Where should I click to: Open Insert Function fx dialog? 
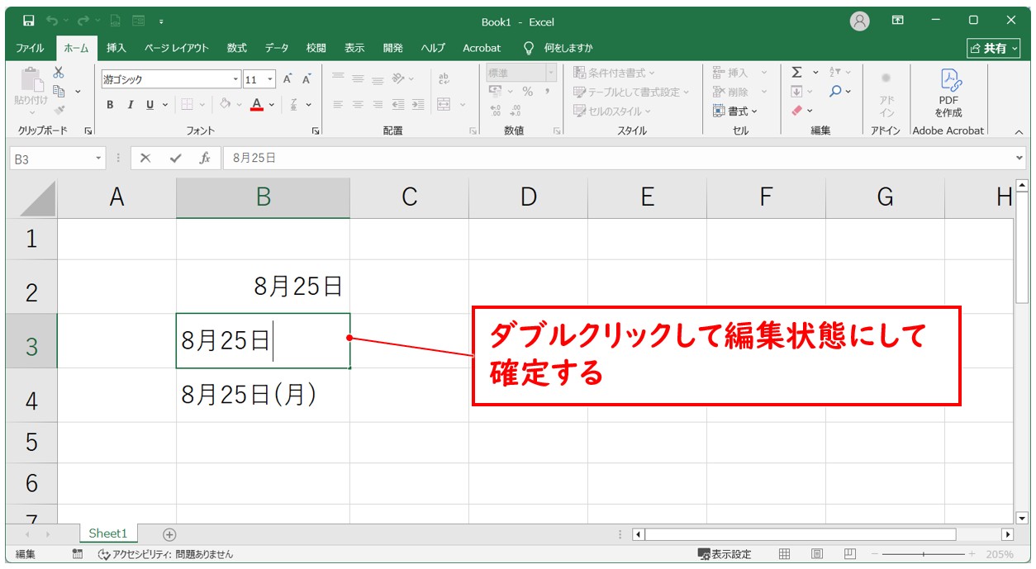[x=205, y=159]
